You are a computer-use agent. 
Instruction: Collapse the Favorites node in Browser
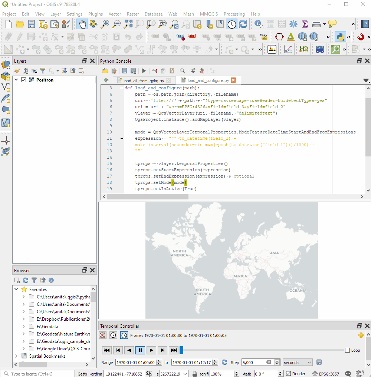tap(16, 289)
